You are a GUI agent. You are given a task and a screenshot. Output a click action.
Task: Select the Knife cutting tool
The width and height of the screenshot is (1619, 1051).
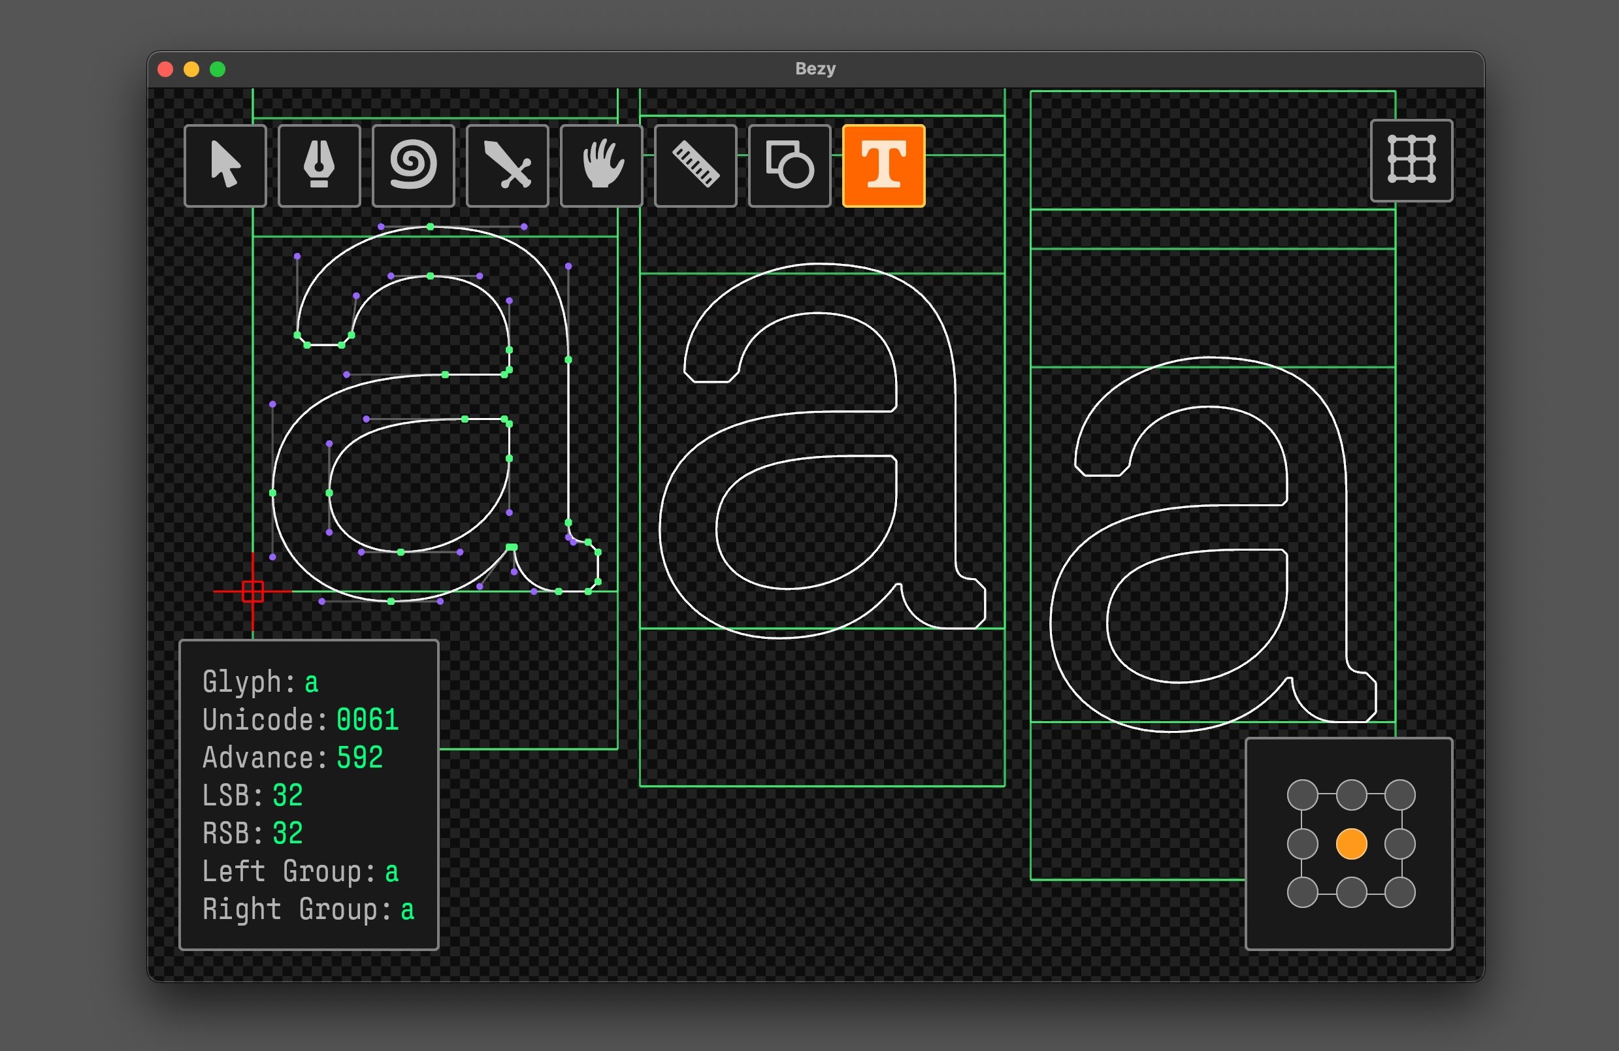click(x=507, y=165)
